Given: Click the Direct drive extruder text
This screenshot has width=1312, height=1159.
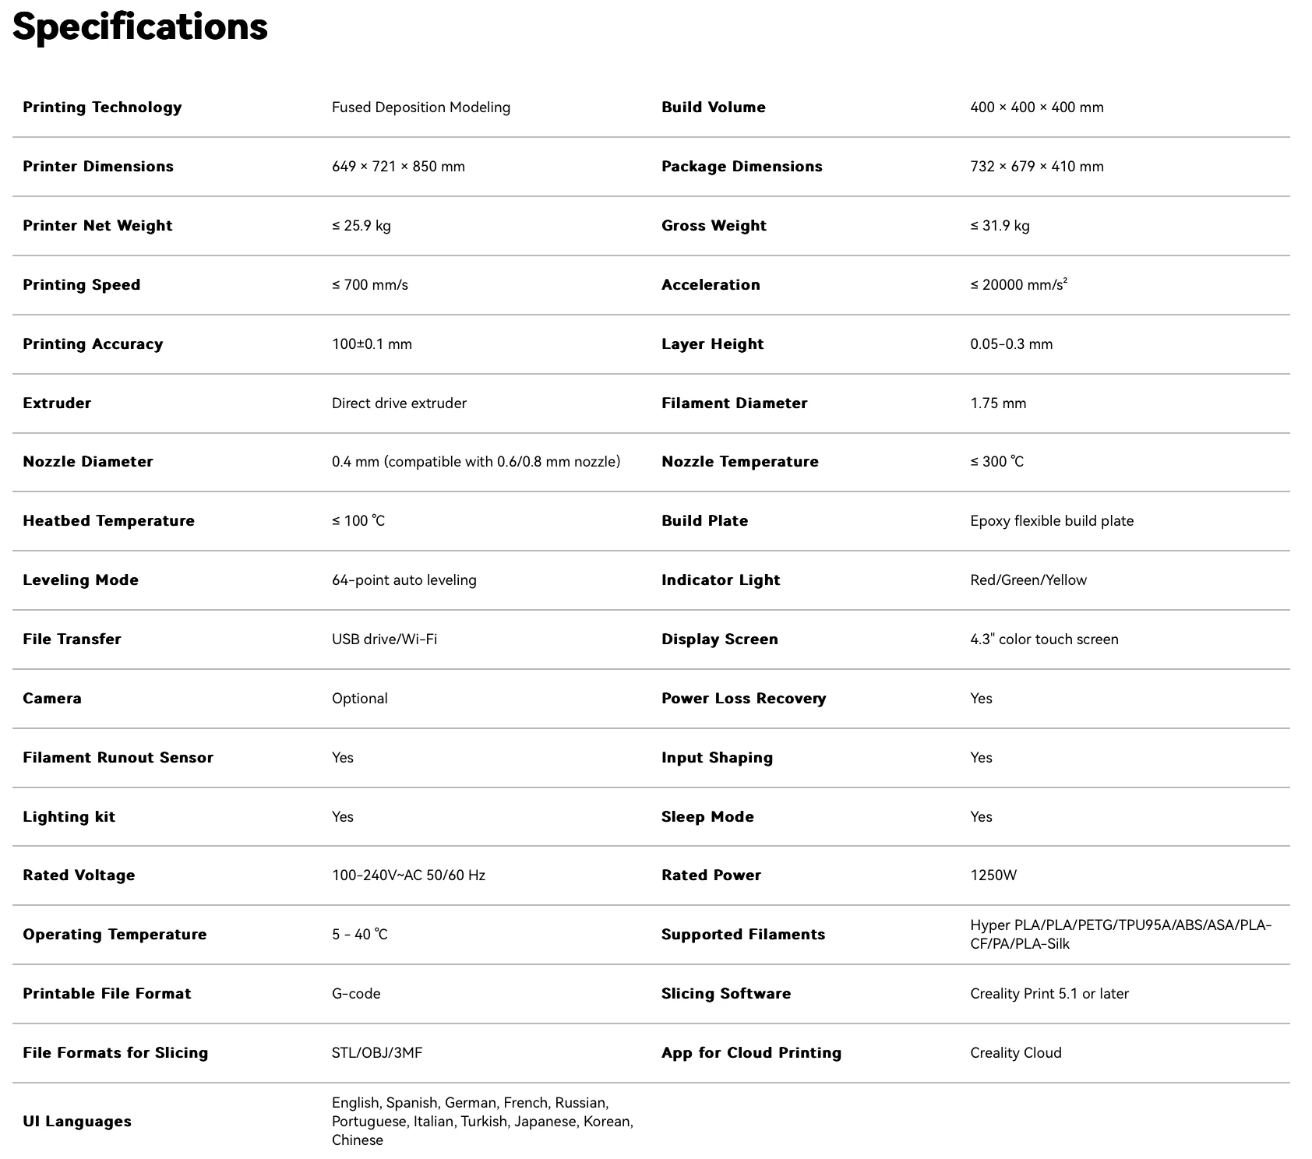Looking at the screenshot, I should [x=399, y=403].
